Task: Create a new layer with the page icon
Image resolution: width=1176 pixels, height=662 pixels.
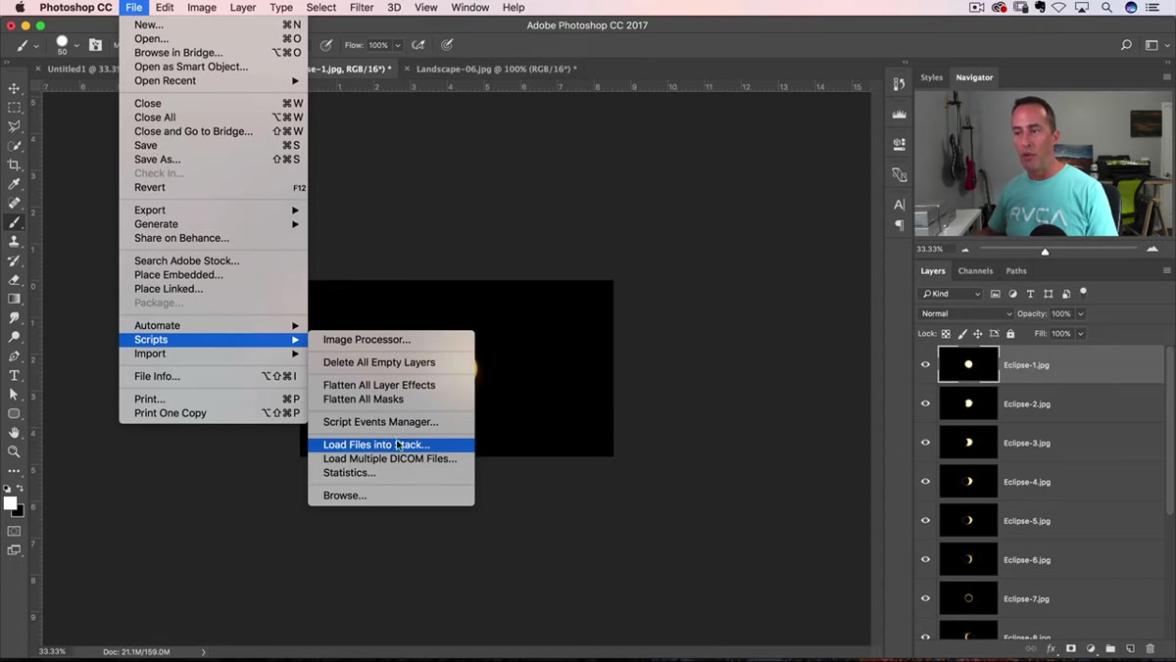Action: pyautogui.click(x=1130, y=648)
